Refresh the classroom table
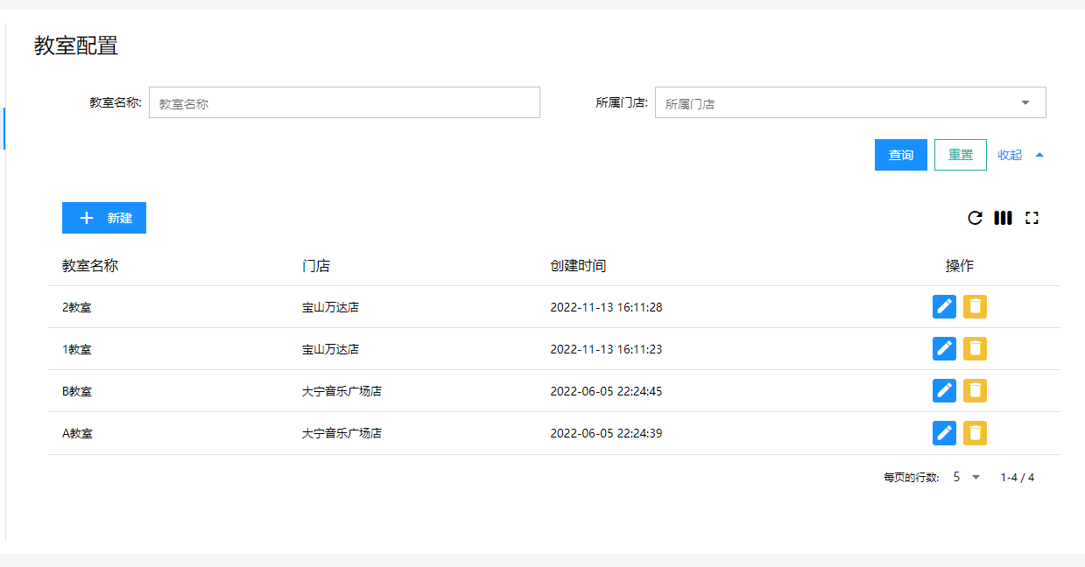This screenshot has height=567, width=1085. point(975,218)
